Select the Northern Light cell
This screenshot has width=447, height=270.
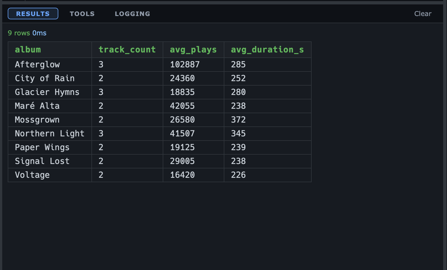click(x=50, y=134)
